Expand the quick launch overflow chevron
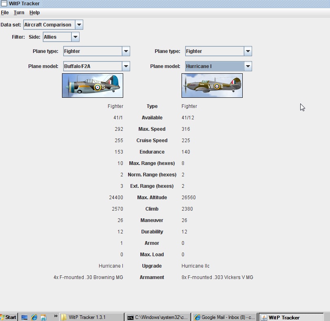This screenshot has height=321, width=330. click(x=55, y=316)
